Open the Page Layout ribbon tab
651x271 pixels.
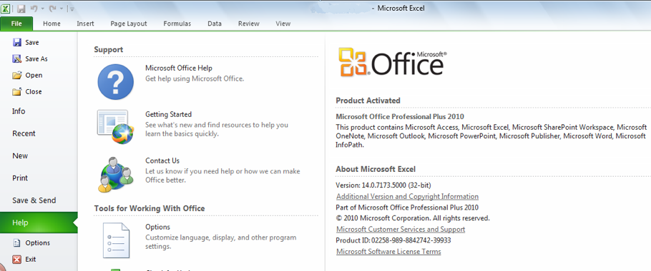[129, 24]
